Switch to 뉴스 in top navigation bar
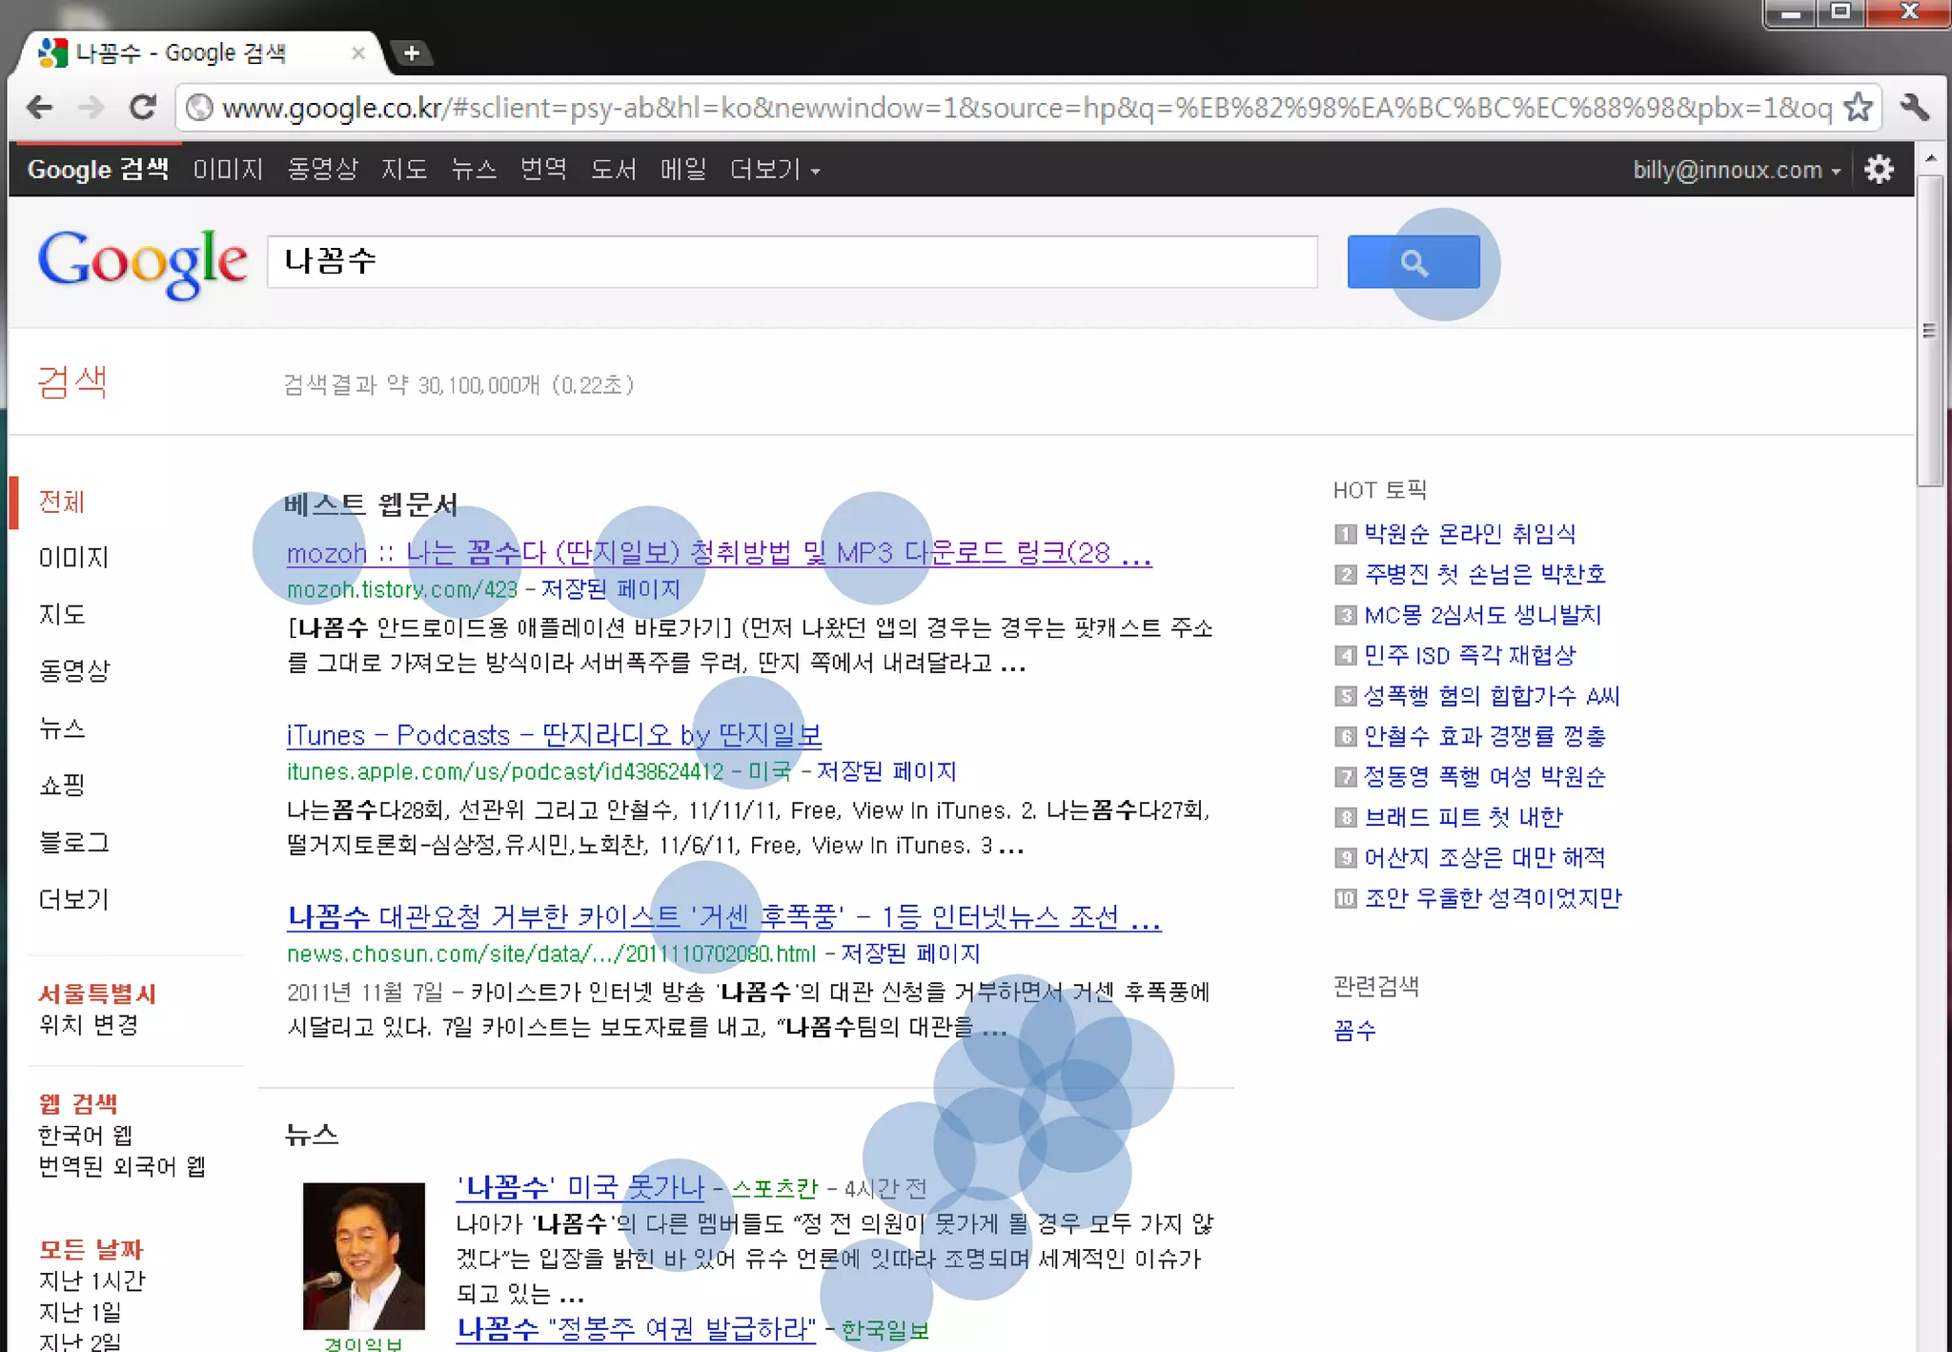 click(x=474, y=170)
